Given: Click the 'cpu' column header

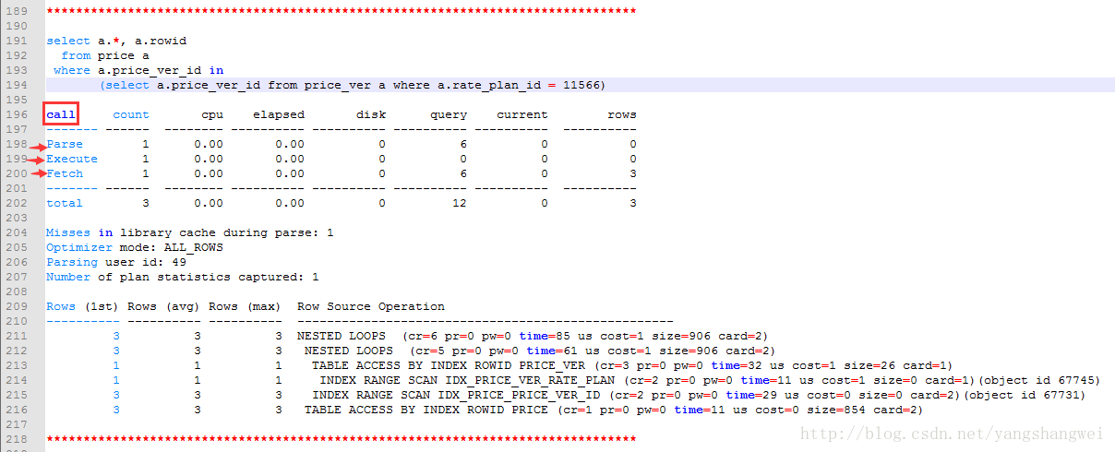Looking at the screenshot, I should 212,114.
